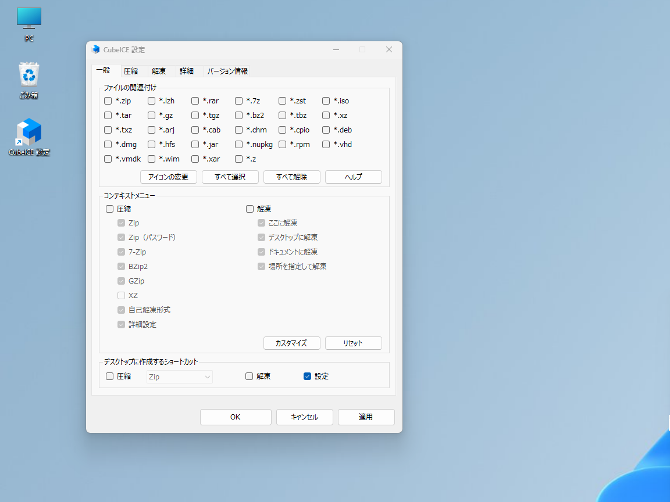Screen dimensions: 670x502
Task: Check the *.tbz checkbox
Action: tap(282, 115)
